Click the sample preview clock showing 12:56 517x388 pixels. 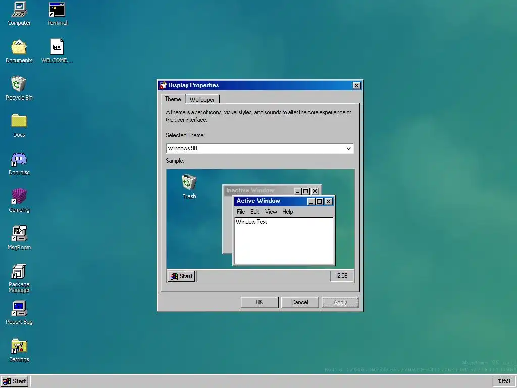tap(342, 276)
